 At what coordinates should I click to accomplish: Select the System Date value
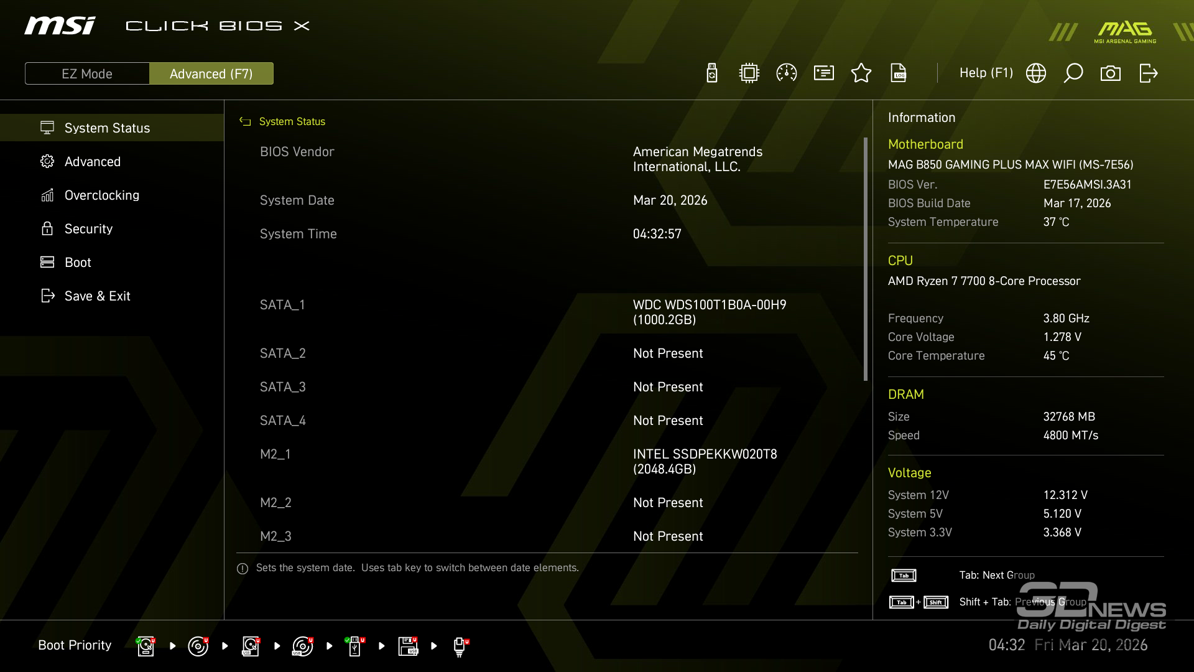pyautogui.click(x=670, y=200)
